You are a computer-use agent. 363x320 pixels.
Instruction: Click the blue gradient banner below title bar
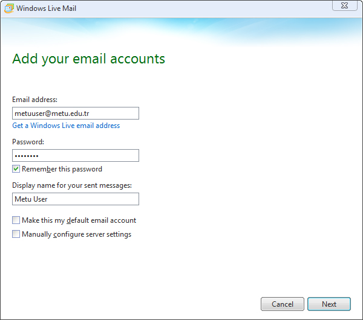[181, 31]
